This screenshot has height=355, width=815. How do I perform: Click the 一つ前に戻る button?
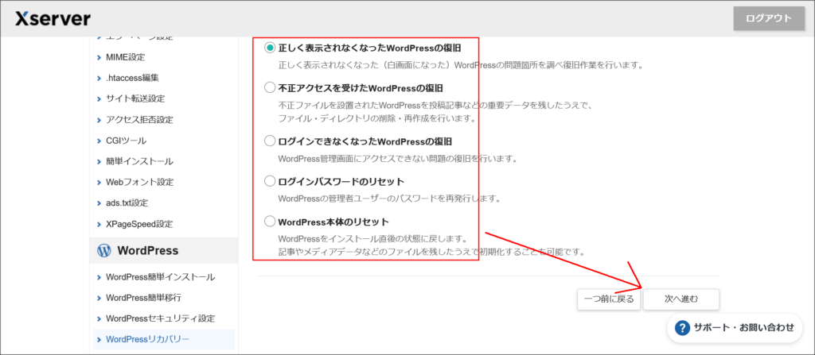pyautogui.click(x=609, y=299)
